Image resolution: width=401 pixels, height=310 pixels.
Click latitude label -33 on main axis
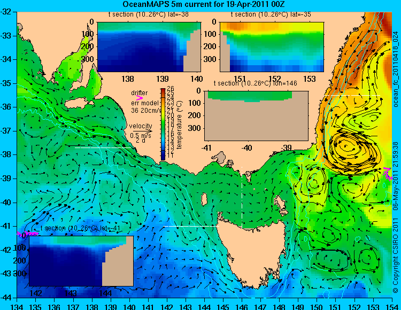5,36
